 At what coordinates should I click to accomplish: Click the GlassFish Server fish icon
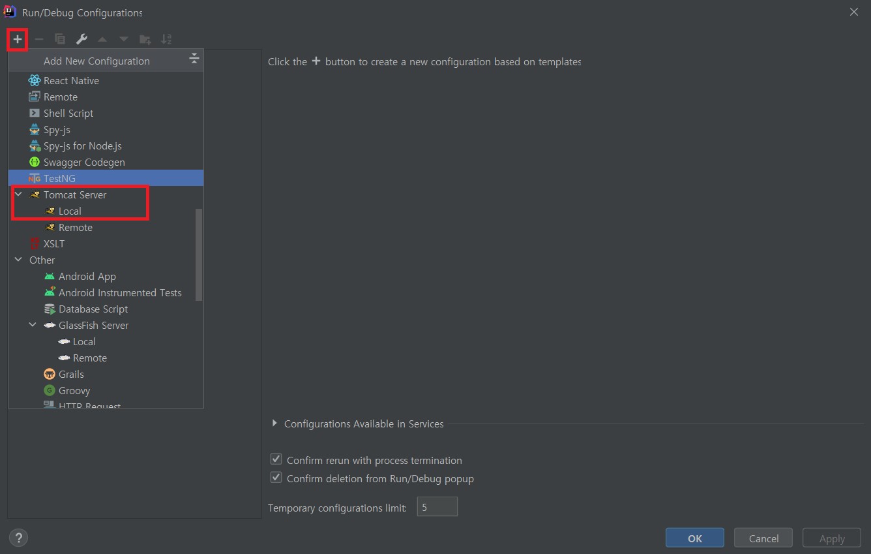pos(50,325)
